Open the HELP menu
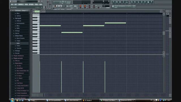181x102 pixels. [41, 5]
